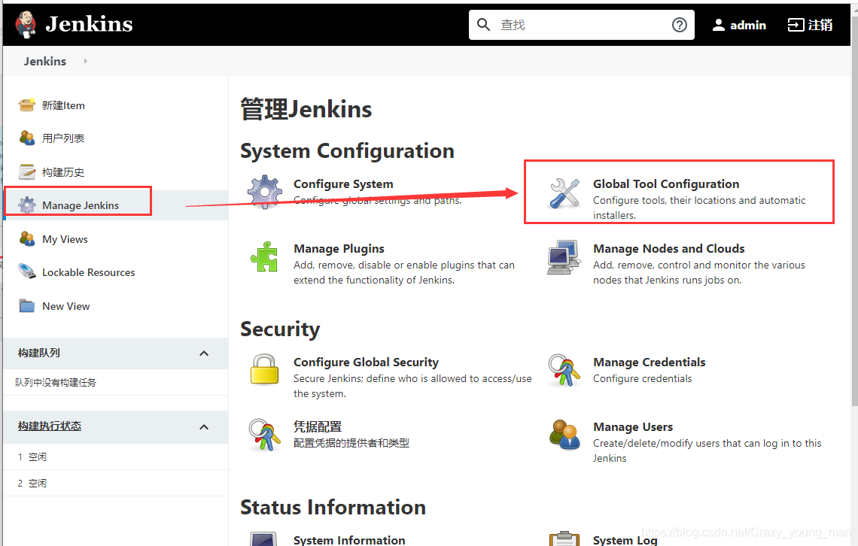
Task: Open the 凭据配置 link
Action: click(x=318, y=427)
